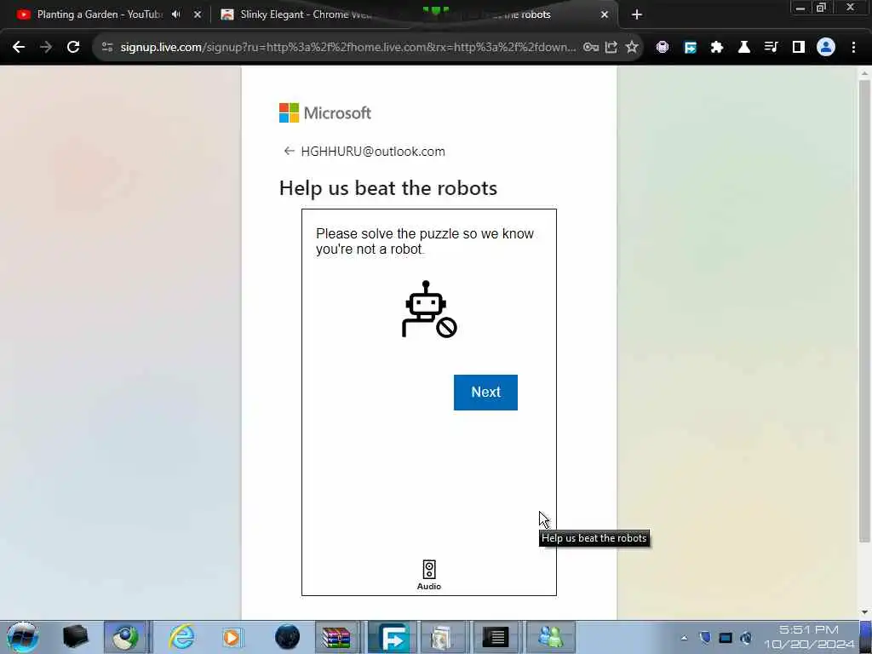Open a new browser tab
This screenshot has width=872, height=654.
click(637, 14)
